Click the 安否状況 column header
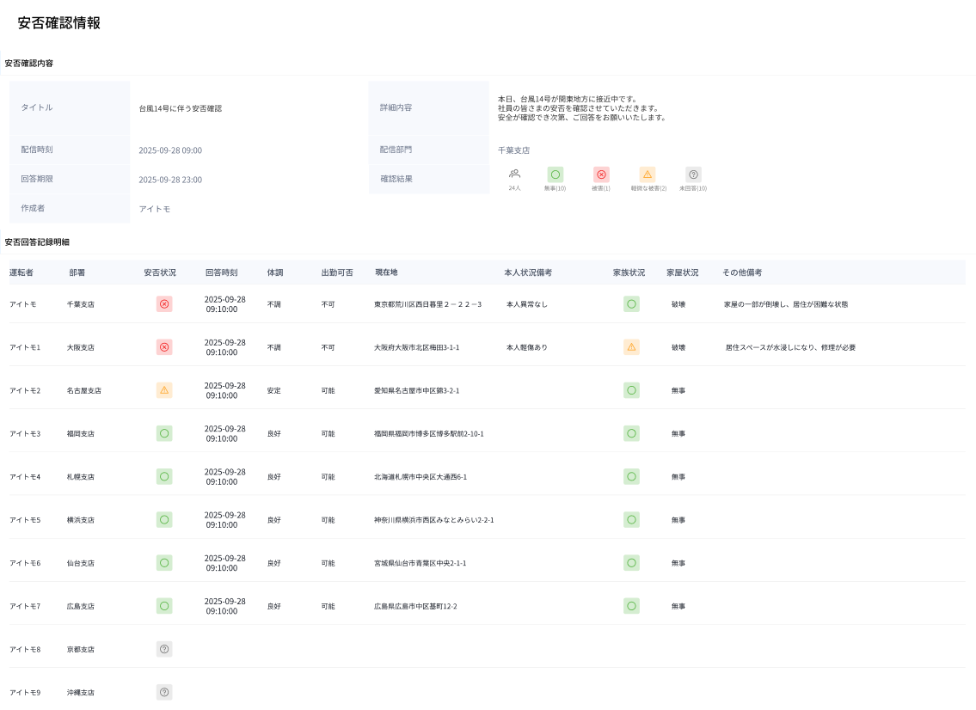The height and width of the screenshot is (710, 976). tap(160, 272)
